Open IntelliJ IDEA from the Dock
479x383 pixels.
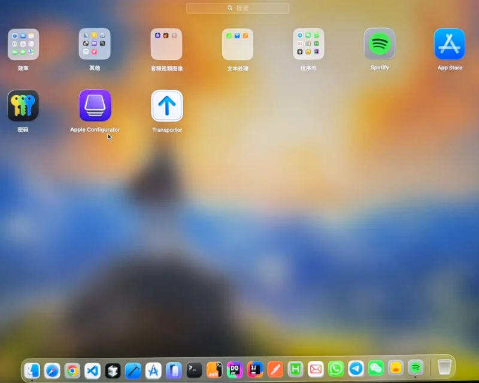tap(255, 370)
